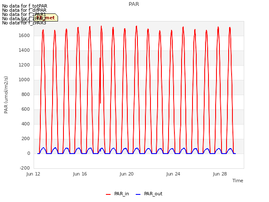Toggle the PAR_in legend entry
Screen dimensions: 269x202
coord(118,194)
